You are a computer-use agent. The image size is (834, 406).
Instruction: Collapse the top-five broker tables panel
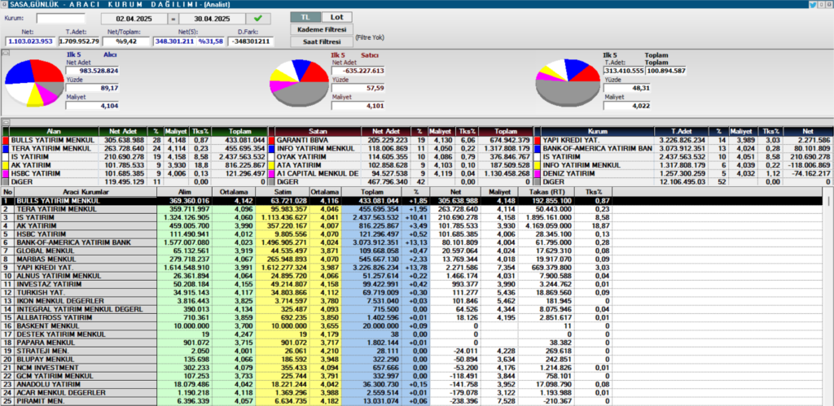click(x=6, y=122)
